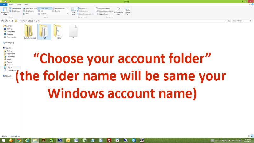Open the Options dropdown
The height and width of the screenshot is (143, 254).
tap(128, 11)
